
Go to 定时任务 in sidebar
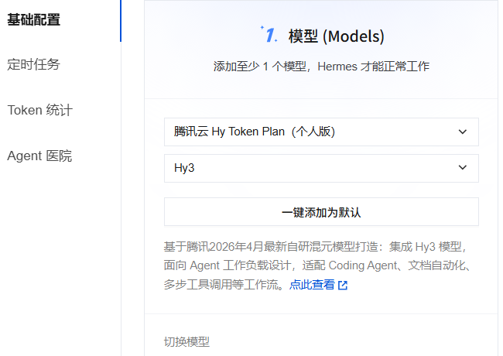[34, 64]
